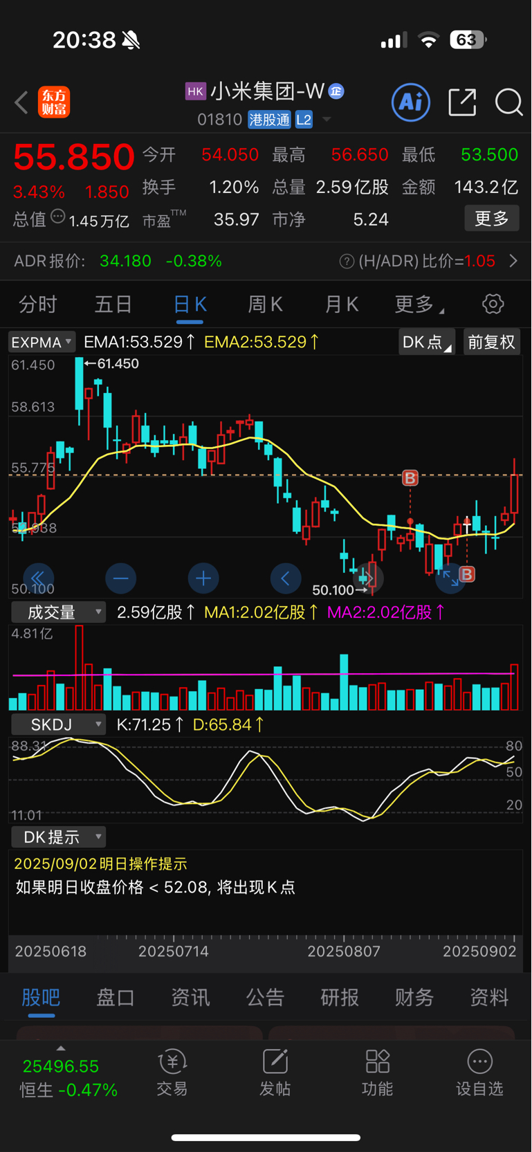Screen dimensions: 532x1152
Task: Tap the chart settings gear icon
Action: 493,304
